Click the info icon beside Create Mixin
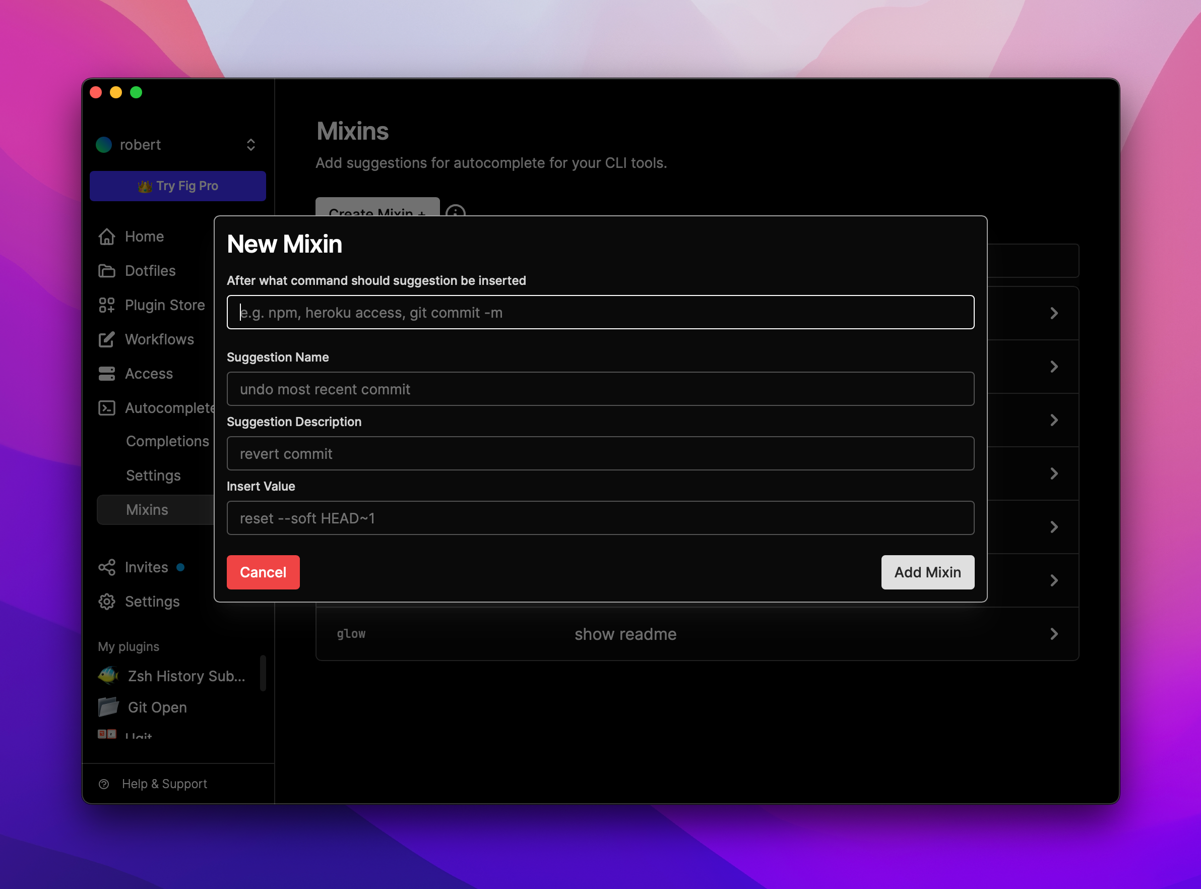 point(456,210)
